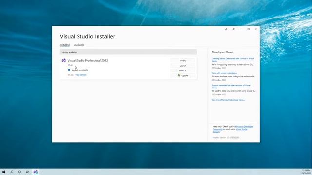Viewport: 312px width, 175px height.
Task: Open the Learning Series GitHub news link
Action: click(233, 60)
